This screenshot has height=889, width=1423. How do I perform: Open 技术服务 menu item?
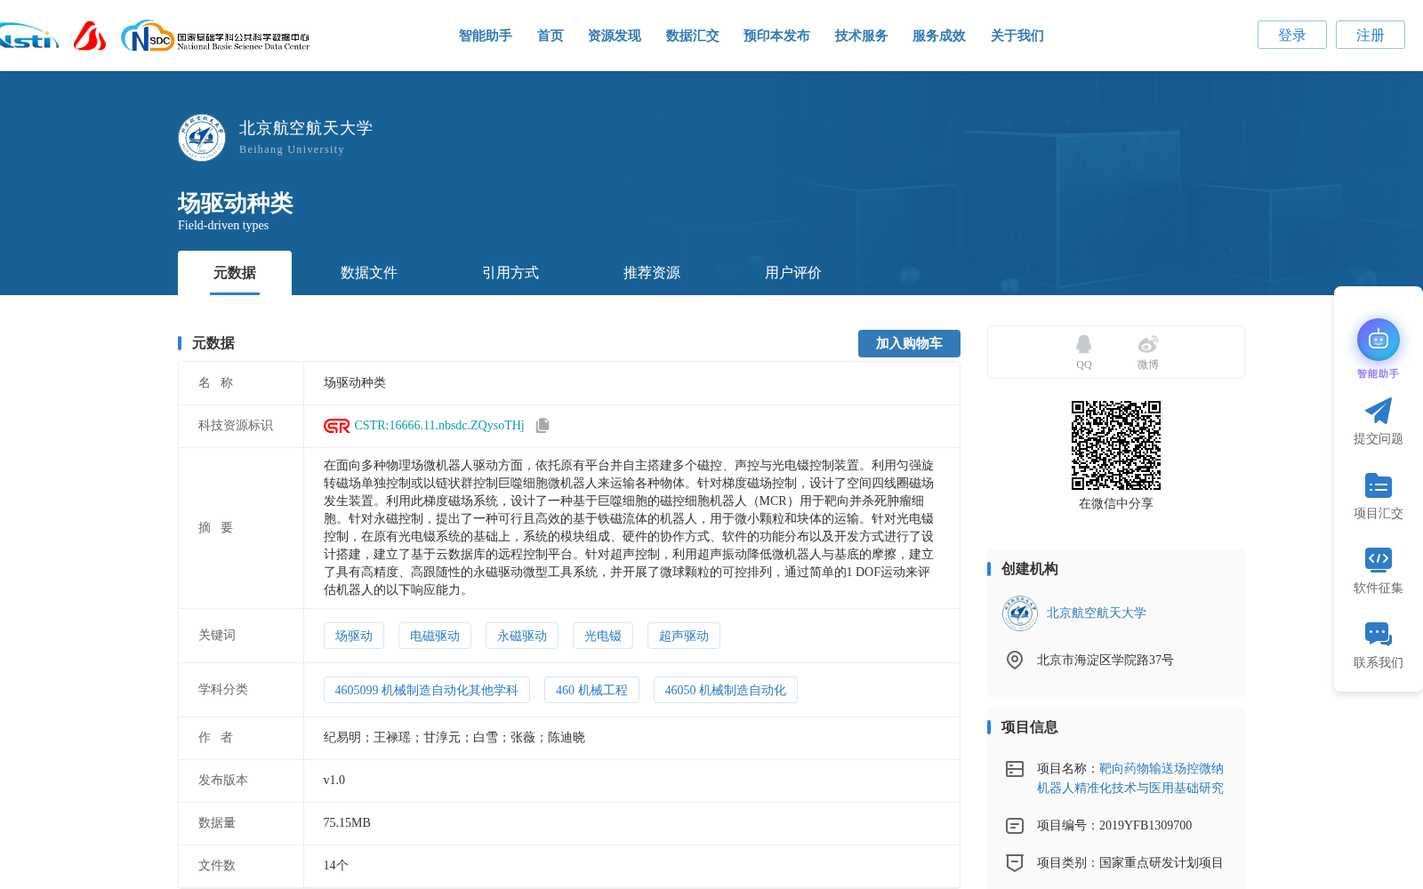[862, 36]
